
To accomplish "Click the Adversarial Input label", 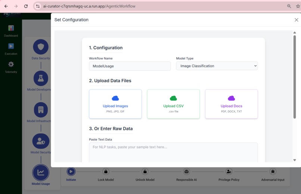I will (273, 179).
